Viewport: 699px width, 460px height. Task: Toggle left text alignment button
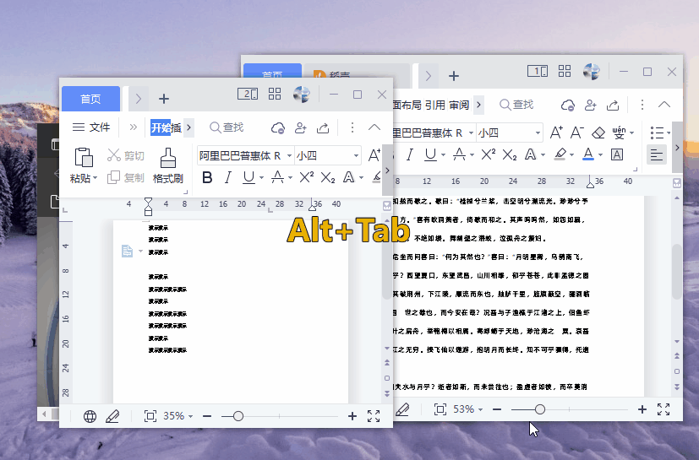[656, 154]
